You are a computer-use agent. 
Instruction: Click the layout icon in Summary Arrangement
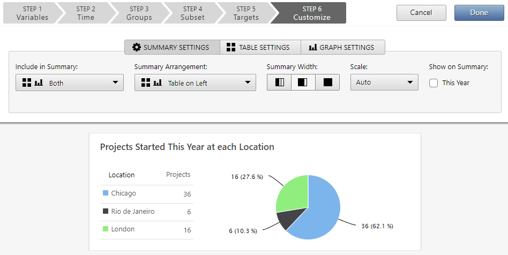coord(151,83)
